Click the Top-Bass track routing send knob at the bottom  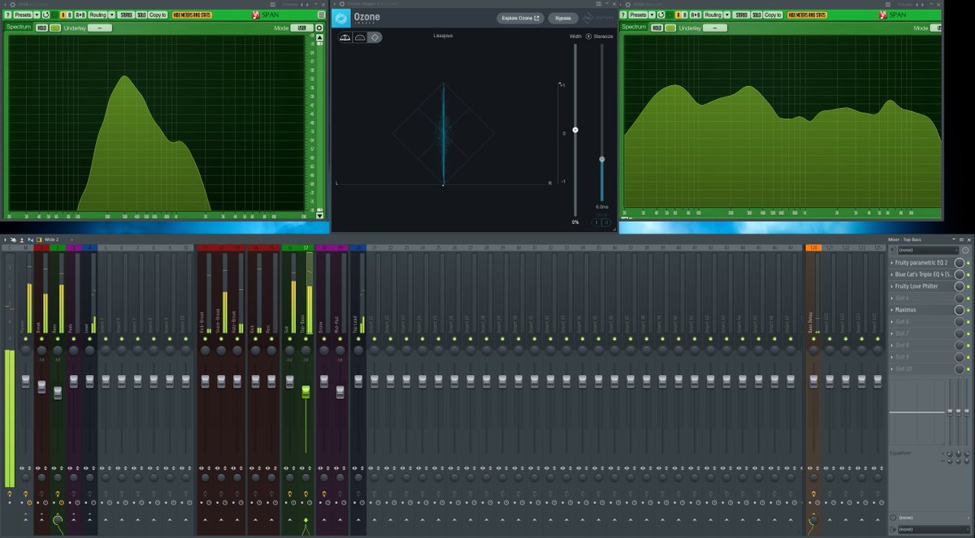pos(306,520)
